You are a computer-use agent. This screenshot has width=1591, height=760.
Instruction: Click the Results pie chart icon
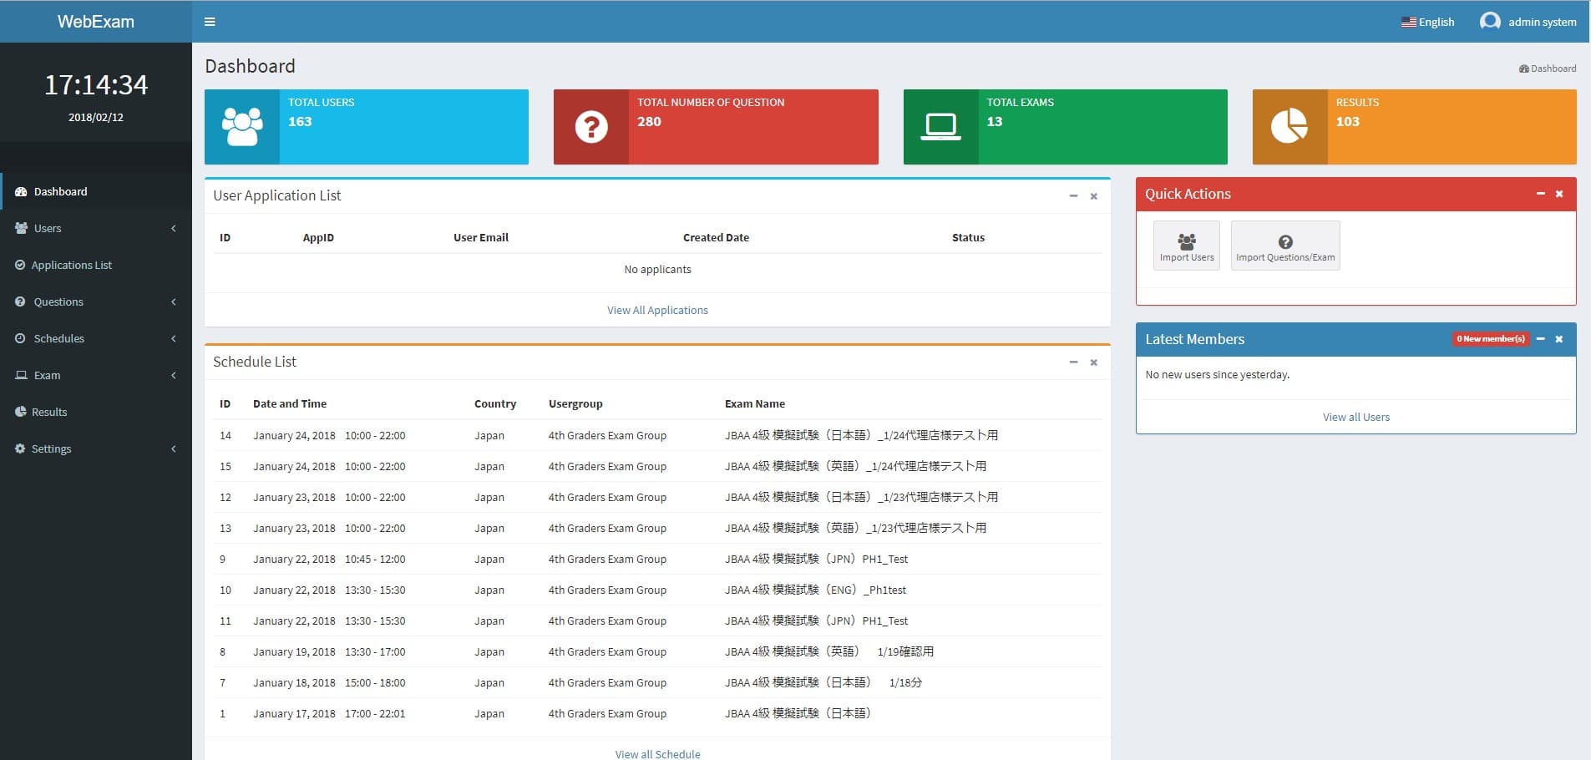[1290, 127]
